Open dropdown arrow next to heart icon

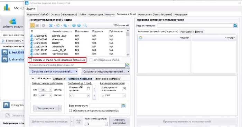[x=47, y=26]
